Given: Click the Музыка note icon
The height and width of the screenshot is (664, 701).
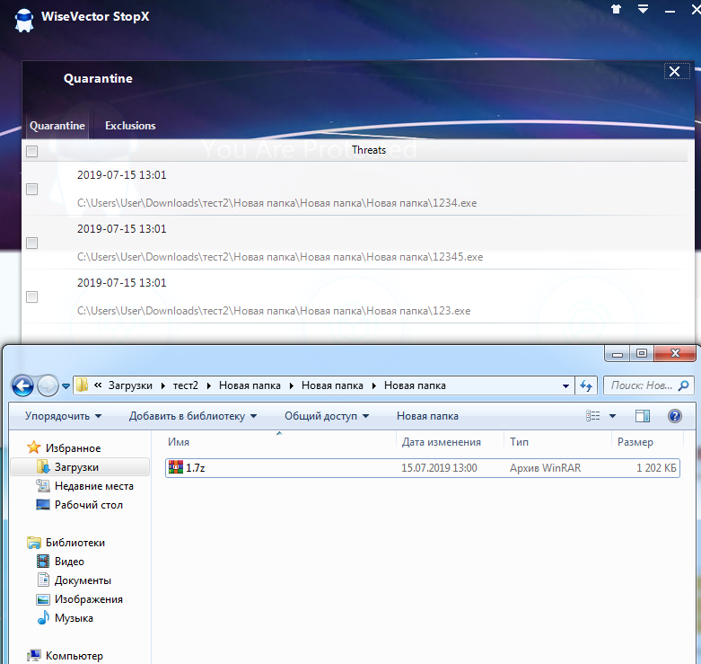Looking at the screenshot, I should pos(43,617).
